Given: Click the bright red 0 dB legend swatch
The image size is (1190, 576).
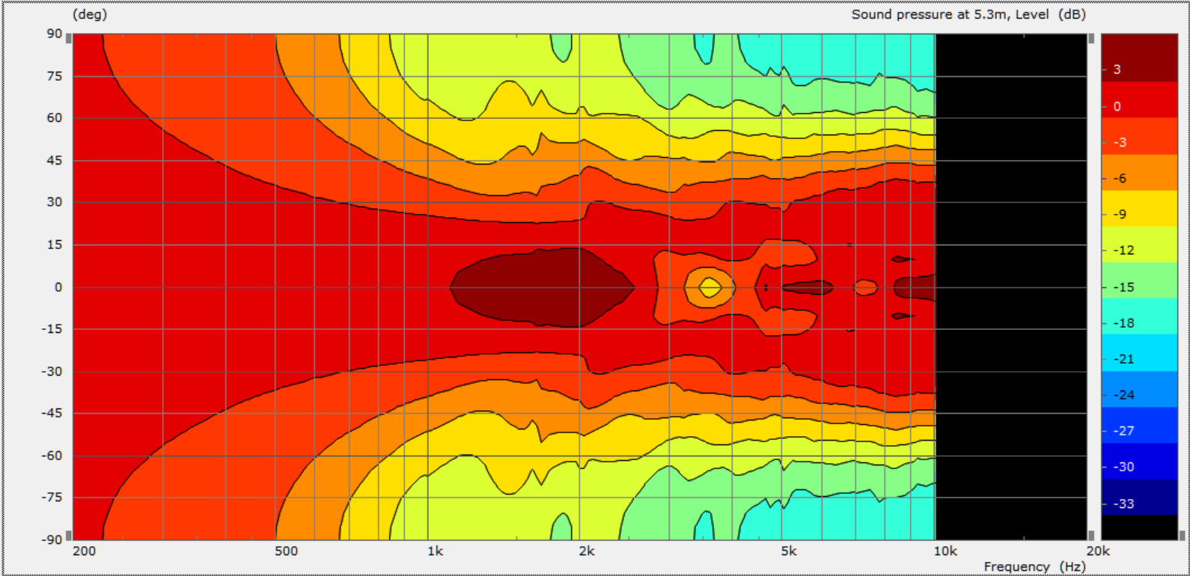Looking at the screenshot, I should click(1139, 99).
